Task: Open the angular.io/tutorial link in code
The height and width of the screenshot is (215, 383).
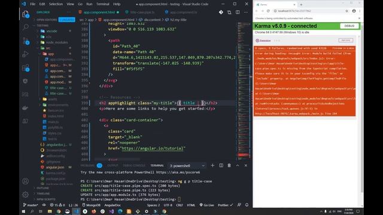Action: pos(153,148)
